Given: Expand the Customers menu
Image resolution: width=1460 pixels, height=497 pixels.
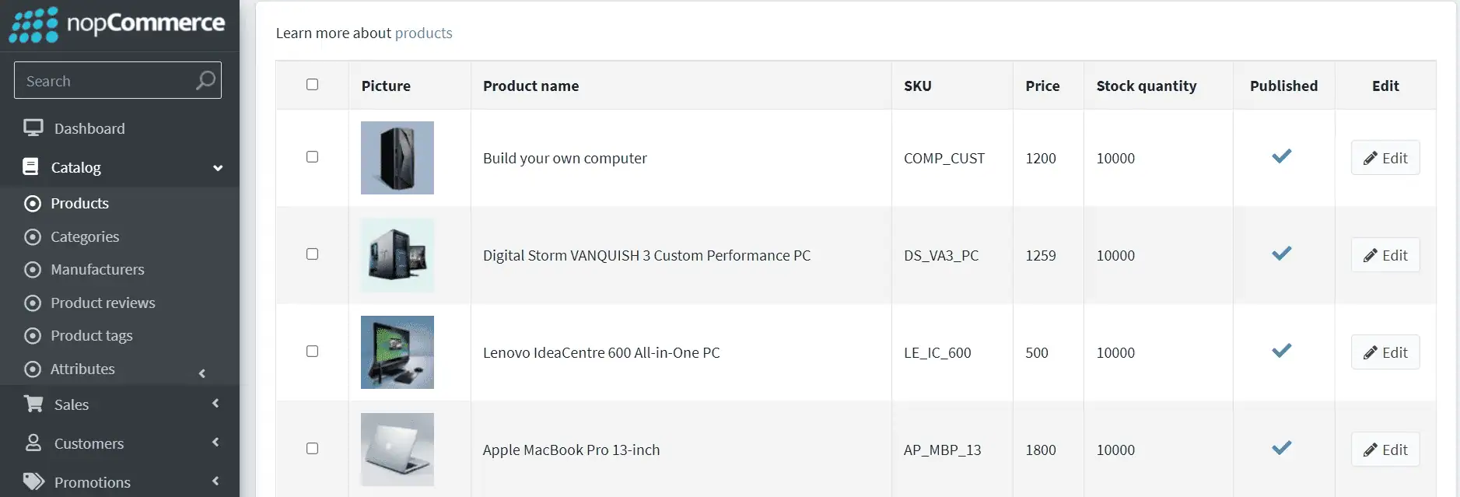Looking at the screenshot, I should [215, 443].
